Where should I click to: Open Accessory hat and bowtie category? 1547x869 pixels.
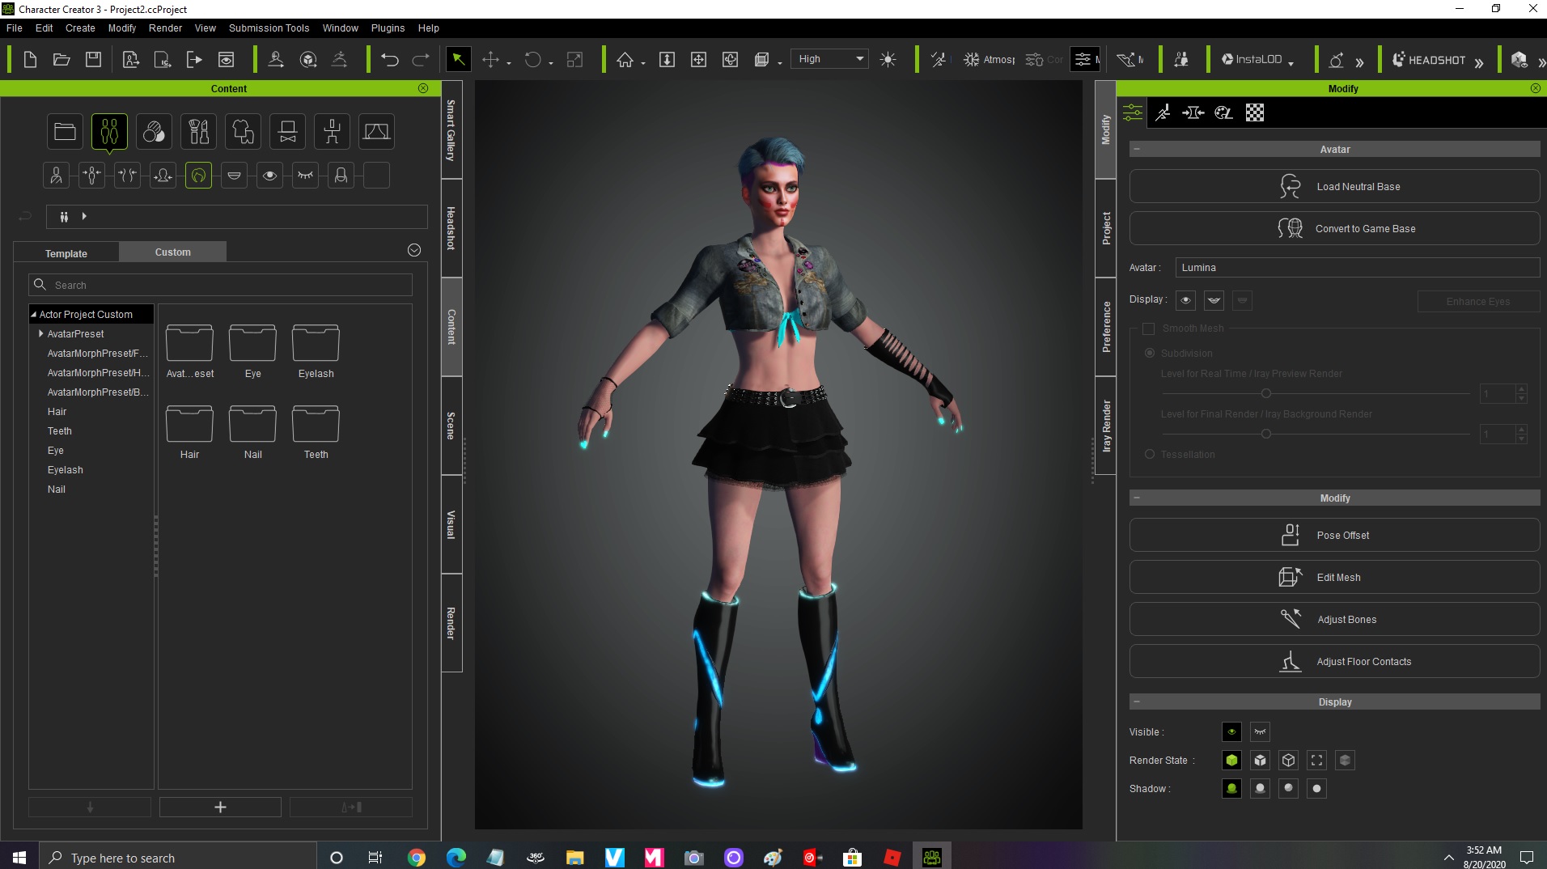tap(287, 131)
